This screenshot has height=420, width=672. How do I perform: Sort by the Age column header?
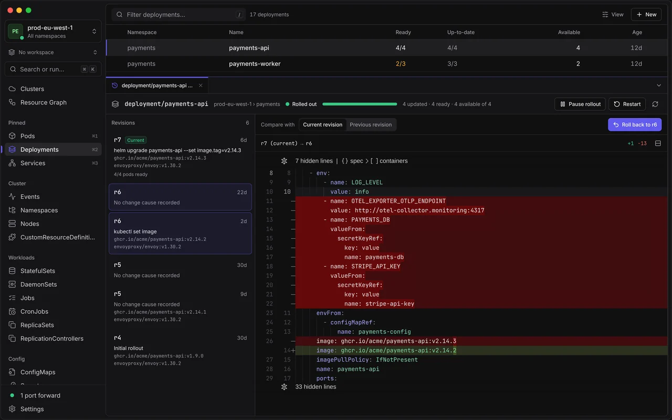coord(637,33)
